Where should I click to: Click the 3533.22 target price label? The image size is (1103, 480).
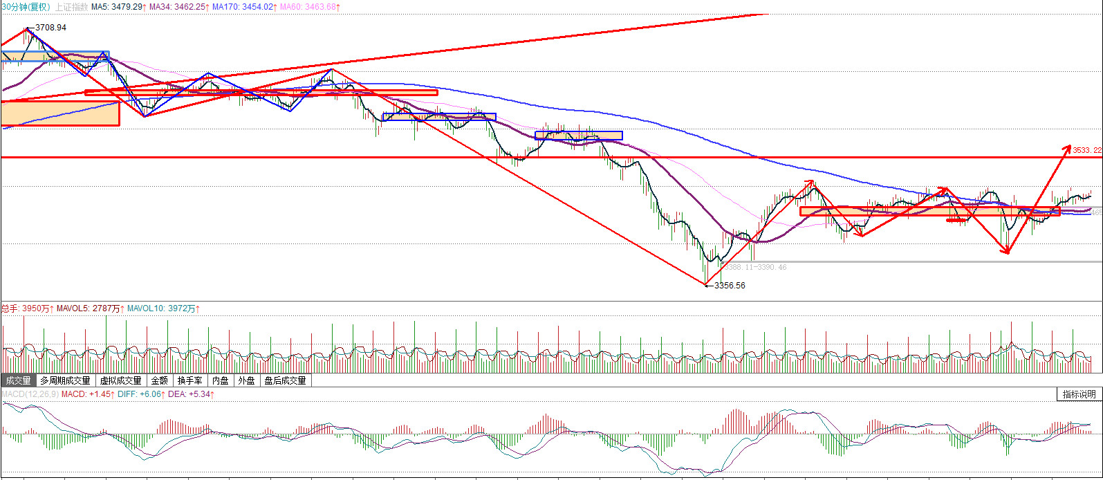(x=1087, y=149)
